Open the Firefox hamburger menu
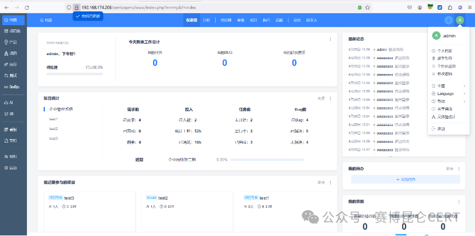 coord(469,7)
